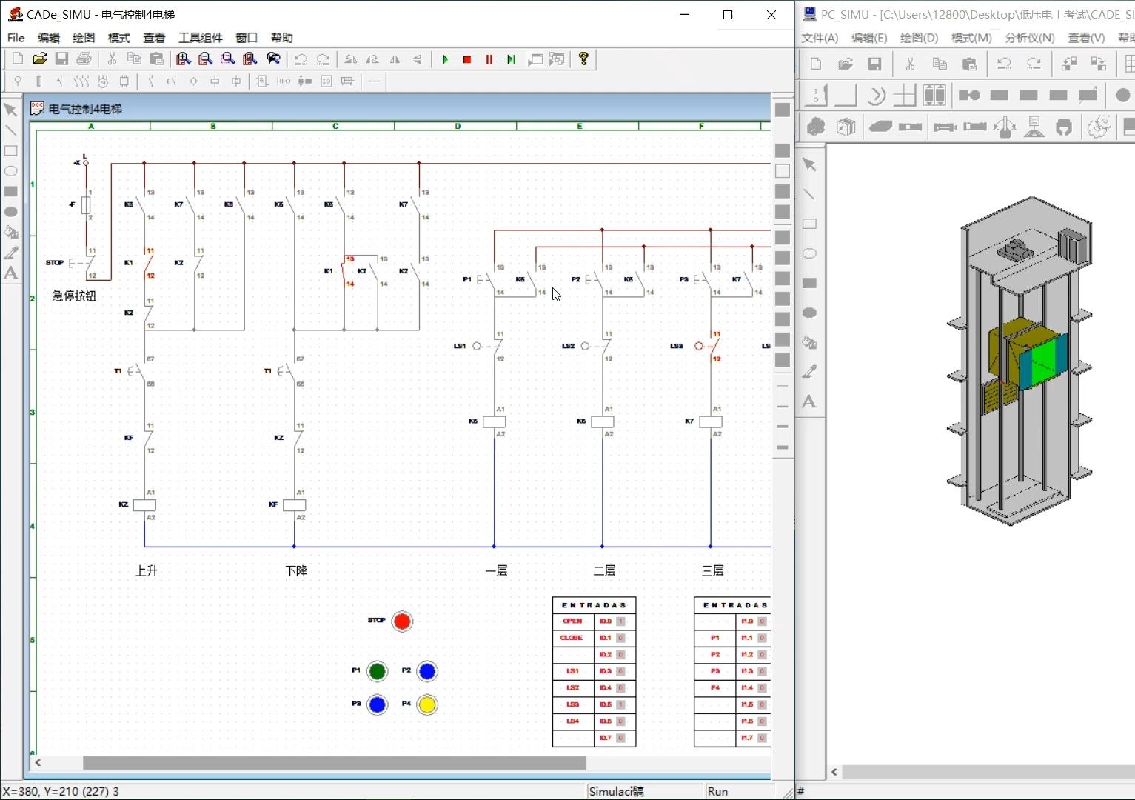Viewport: 1135px width, 800px height.
Task: Click the LS1 limit switch in the schematic
Action: click(487, 346)
